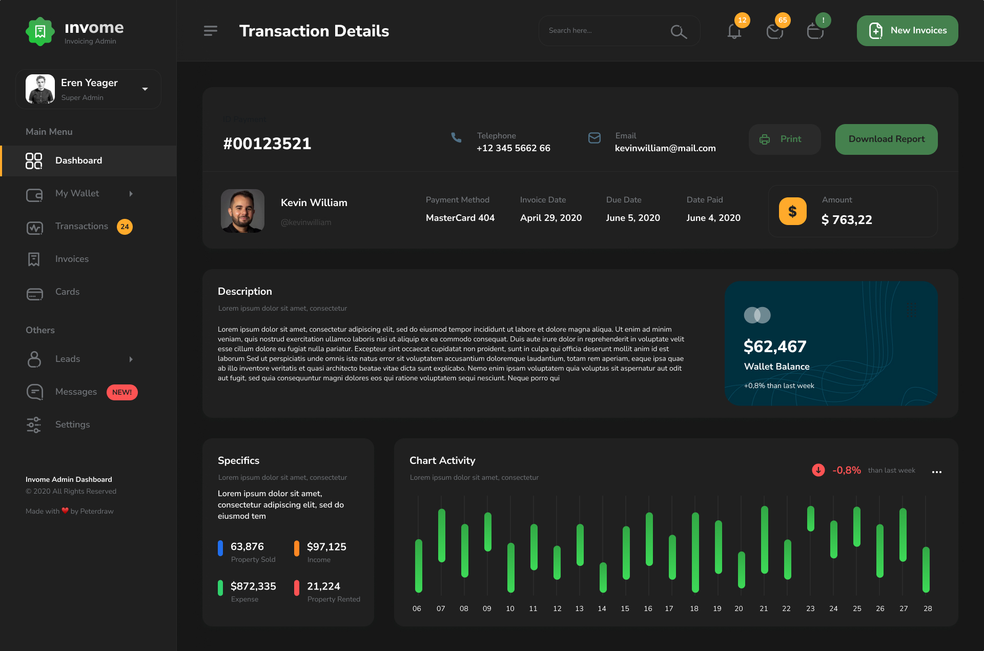The width and height of the screenshot is (984, 651).
Task: Click the Mastercard logo on the wallet card
Action: click(757, 315)
